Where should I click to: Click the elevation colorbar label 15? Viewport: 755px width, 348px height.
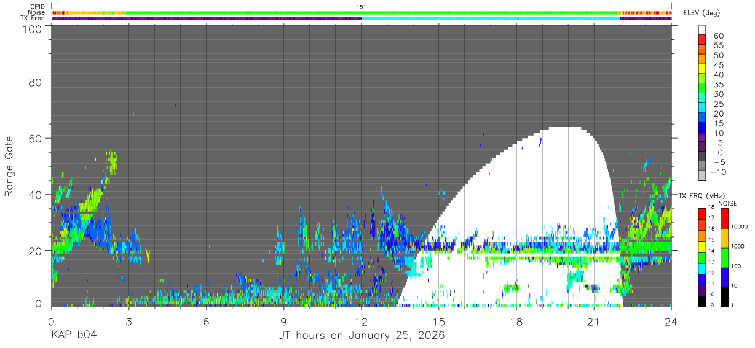(x=718, y=123)
